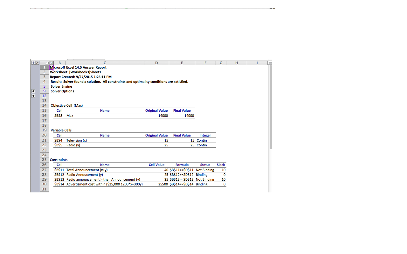407x254 pixels.
Task: Expand the grouped rows at row 9
Action: 33,91
